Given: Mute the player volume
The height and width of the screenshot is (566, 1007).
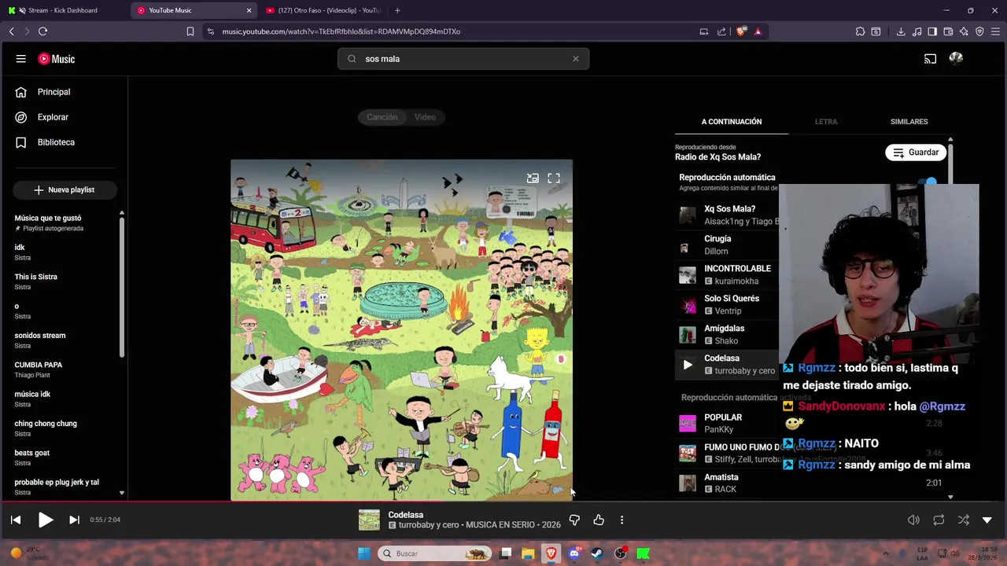Looking at the screenshot, I should 913,520.
